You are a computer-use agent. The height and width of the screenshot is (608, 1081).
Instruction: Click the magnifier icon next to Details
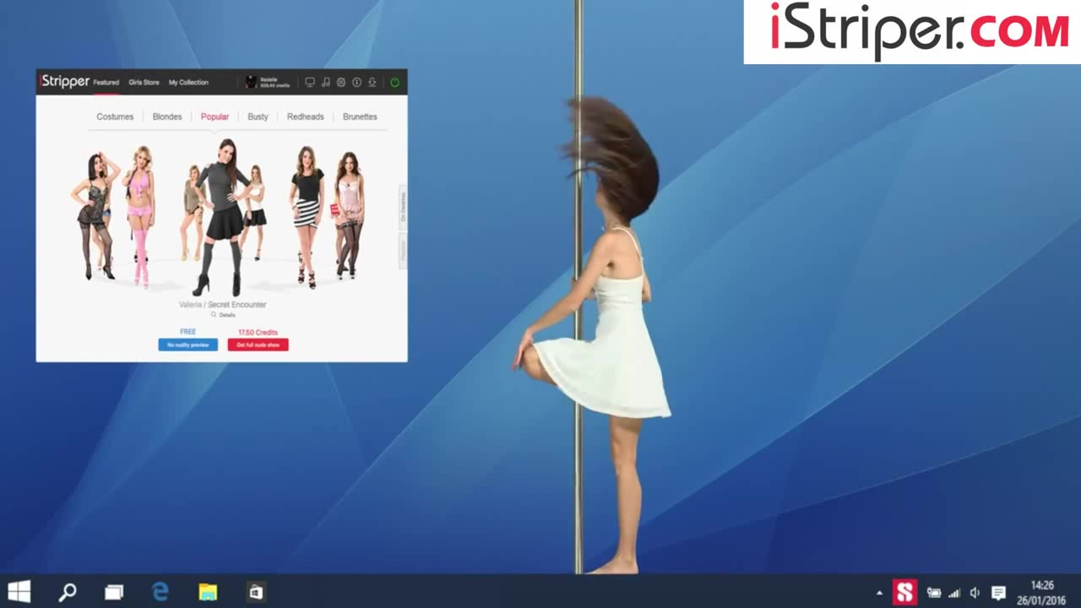click(x=214, y=314)
